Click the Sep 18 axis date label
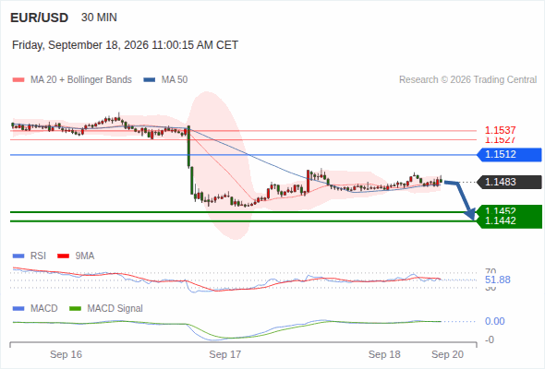The image size is (545, 369). [x=384, y=354]
